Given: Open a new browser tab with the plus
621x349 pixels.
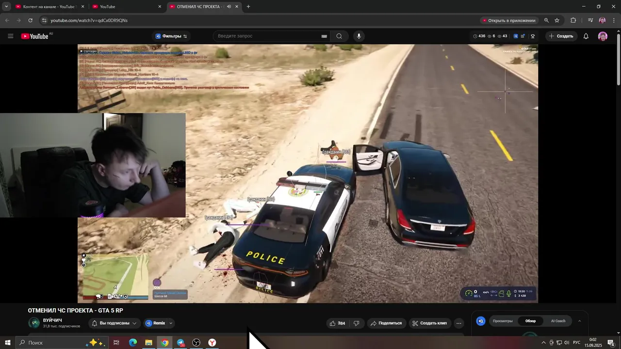Looking at the screenshot, I should tap(248, 7).
